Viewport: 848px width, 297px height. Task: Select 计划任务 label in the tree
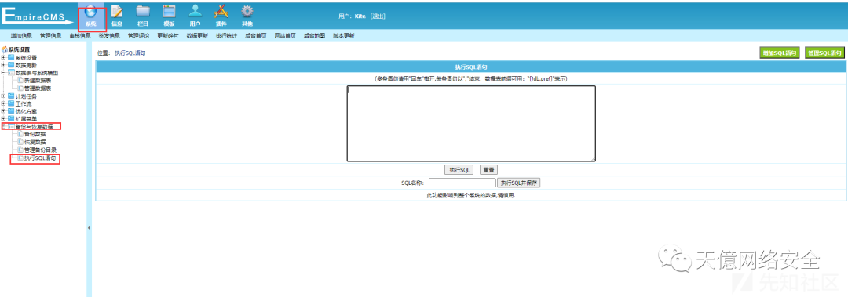(x=26, y=96)
